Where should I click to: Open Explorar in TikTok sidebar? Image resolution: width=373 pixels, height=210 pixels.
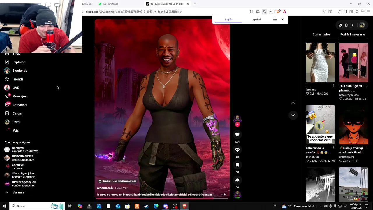click(x=18, y=62)
